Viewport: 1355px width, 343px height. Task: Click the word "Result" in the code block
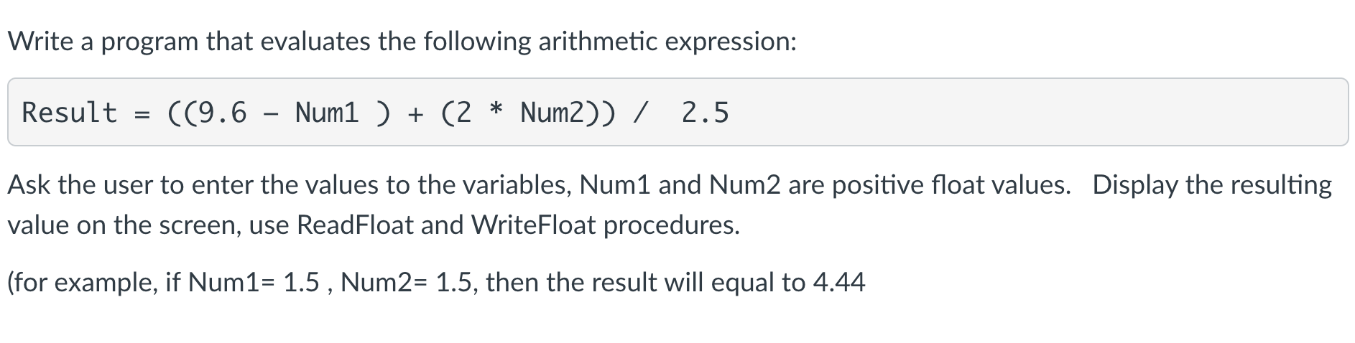pos(70,113)
